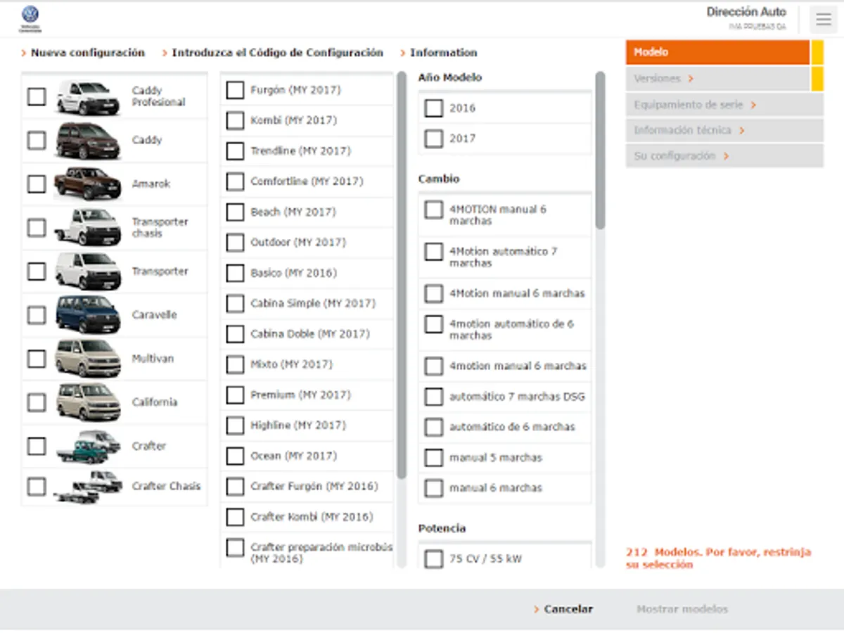Click automático de 6 marchas label
Image resolution: width=844 pixels, height=633 pixels.
(x=512, y=427)
